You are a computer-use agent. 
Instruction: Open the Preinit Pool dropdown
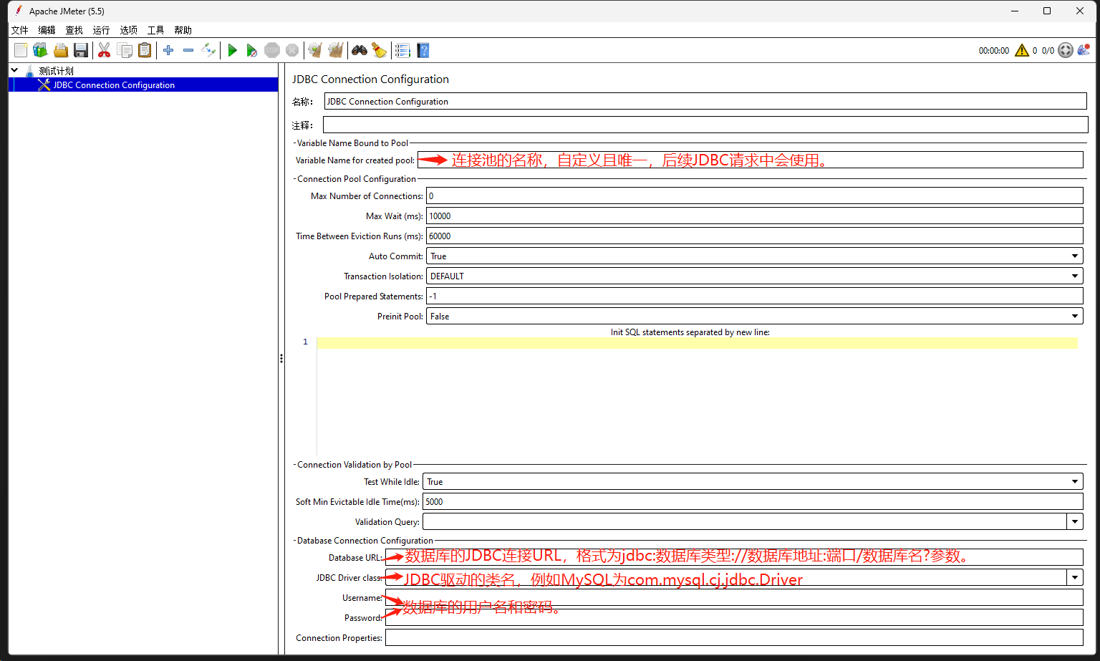pos(754,316)
